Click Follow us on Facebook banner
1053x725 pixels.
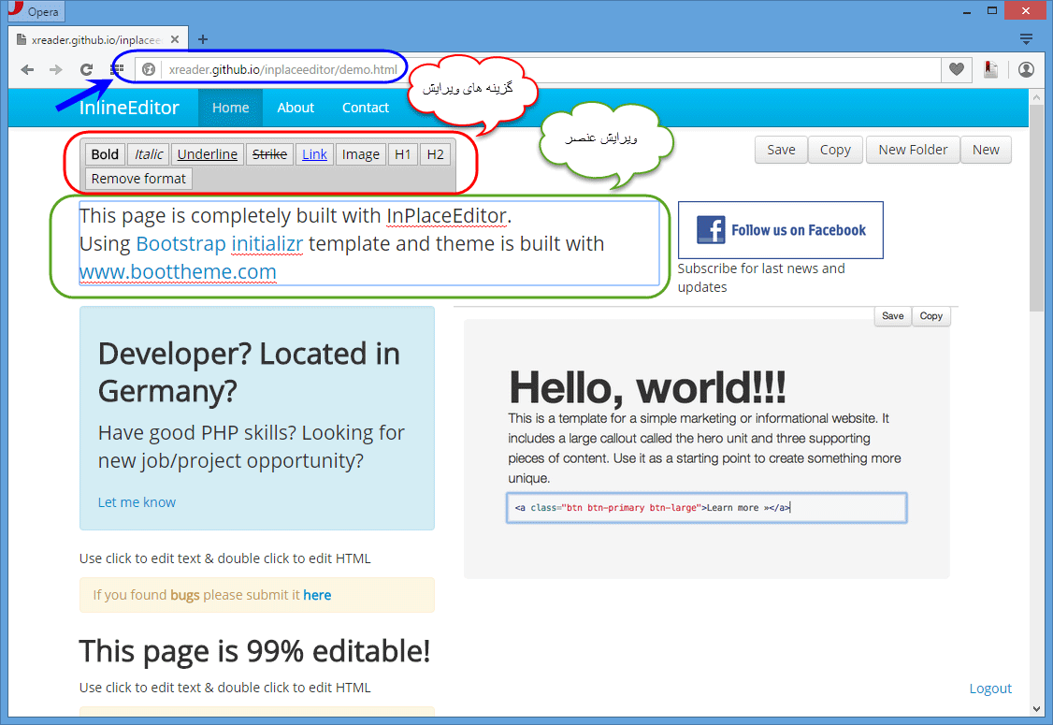(780, 230)
